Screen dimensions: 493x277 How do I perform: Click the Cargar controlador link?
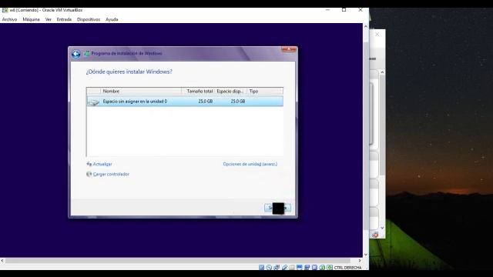coord(108,174)
